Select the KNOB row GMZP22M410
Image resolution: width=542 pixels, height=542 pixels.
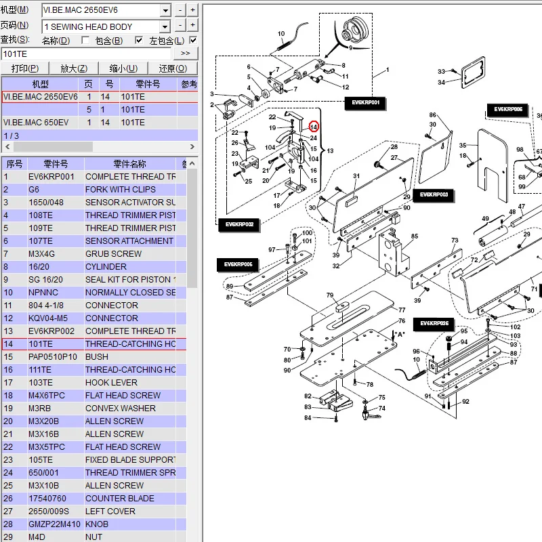tap(94, 524)
